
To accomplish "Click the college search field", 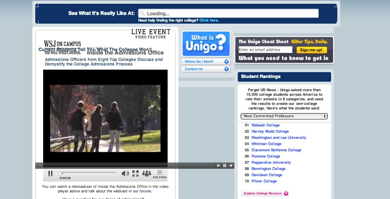I will click(x=228, y=13).
